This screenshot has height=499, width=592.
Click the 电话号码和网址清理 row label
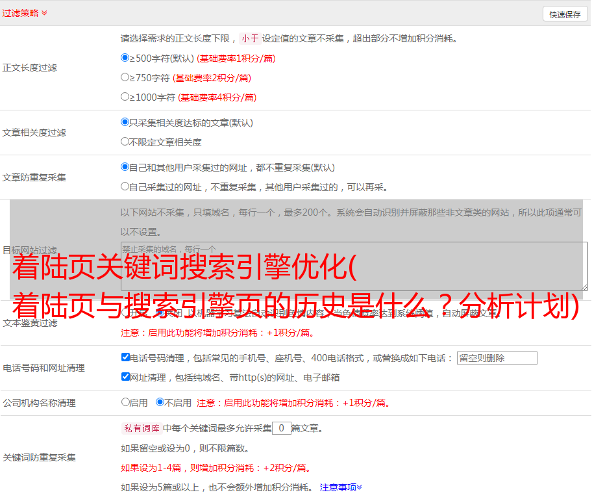(43, 368)
